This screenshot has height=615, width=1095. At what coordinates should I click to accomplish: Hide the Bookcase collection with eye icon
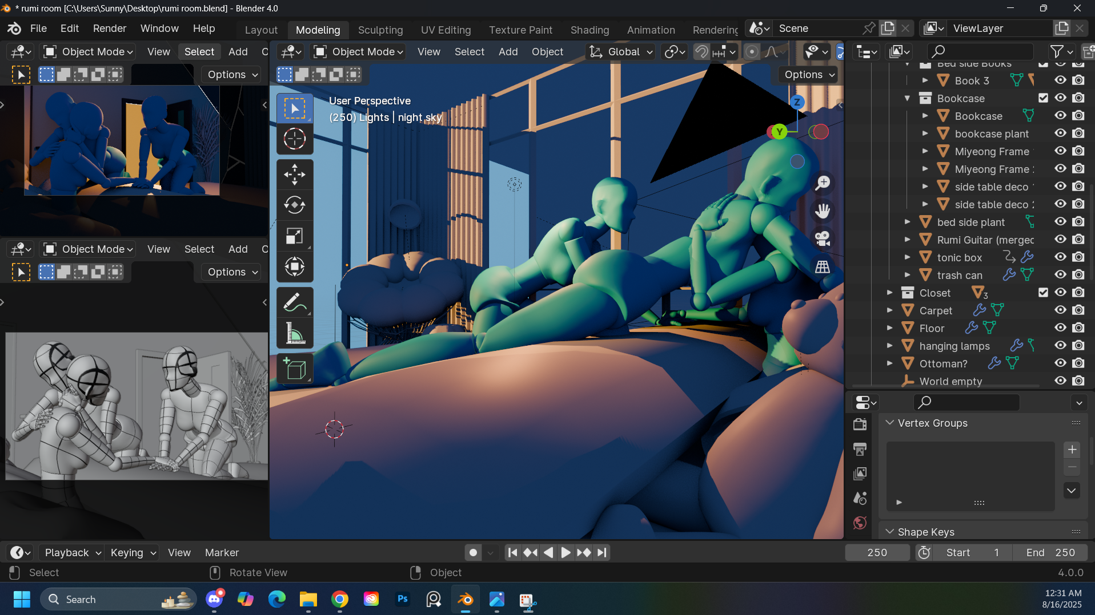click(1061, 98)
